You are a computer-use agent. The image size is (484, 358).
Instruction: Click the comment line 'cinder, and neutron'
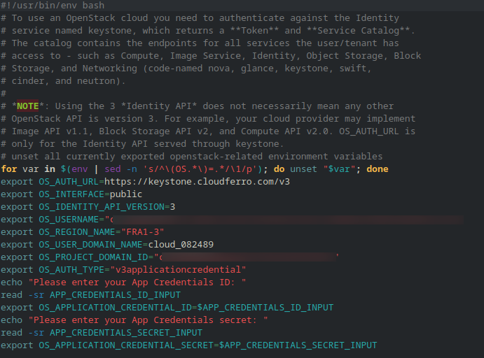click(x=63, y=80)
